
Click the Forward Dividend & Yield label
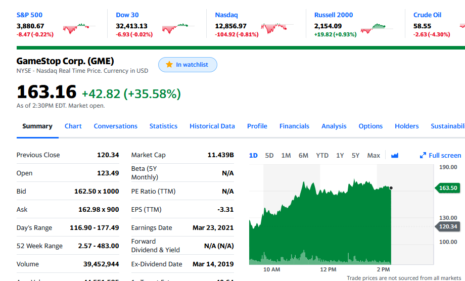tap(155, 246)
